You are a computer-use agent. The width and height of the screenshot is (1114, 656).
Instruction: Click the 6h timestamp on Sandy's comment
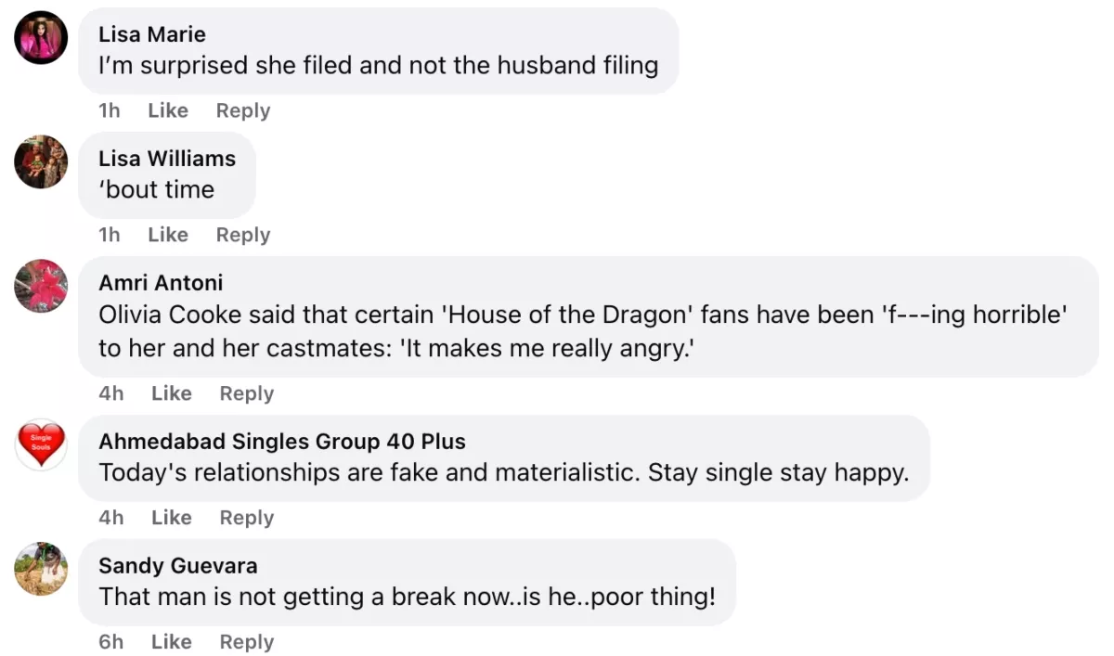[111, 642]
